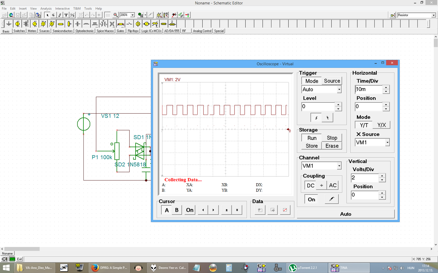Click the zoom magnifier icon in toolbar
Screen dimensions: 438x273
(116, 15)
